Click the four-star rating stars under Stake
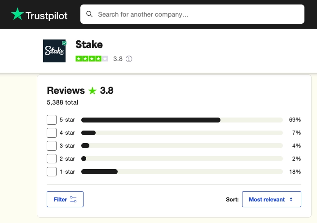 (92, 59)
